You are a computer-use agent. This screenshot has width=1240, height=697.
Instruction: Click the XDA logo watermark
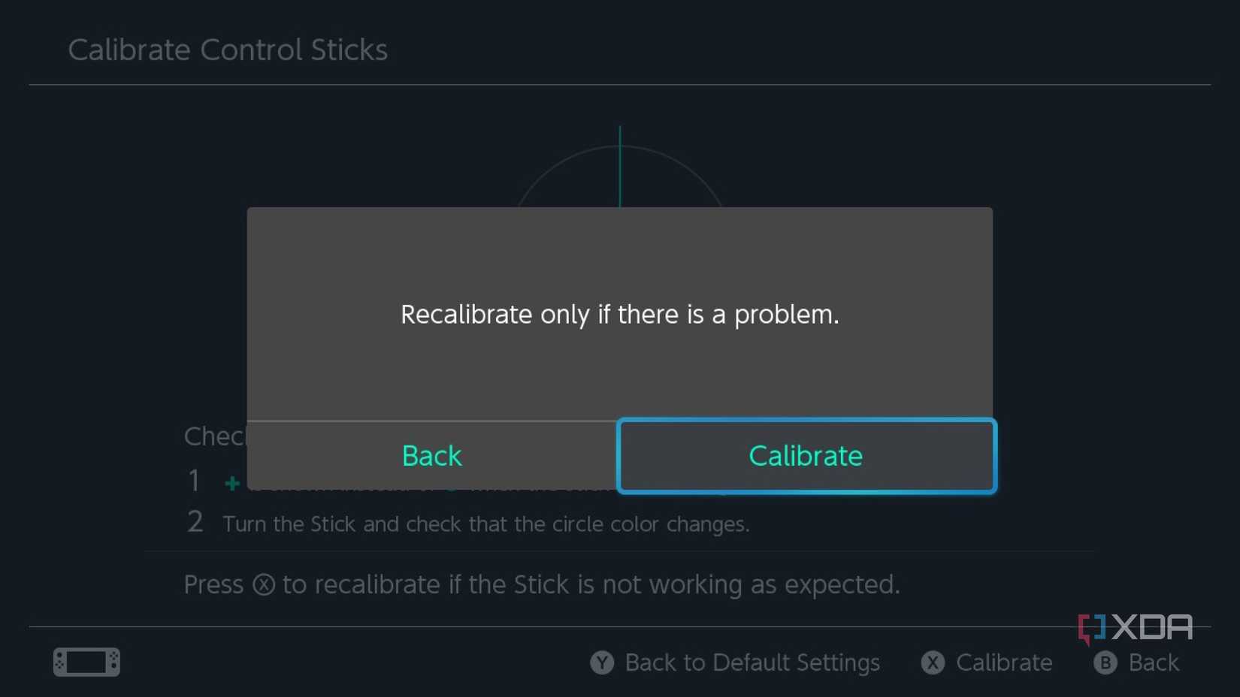(1136, 626)
